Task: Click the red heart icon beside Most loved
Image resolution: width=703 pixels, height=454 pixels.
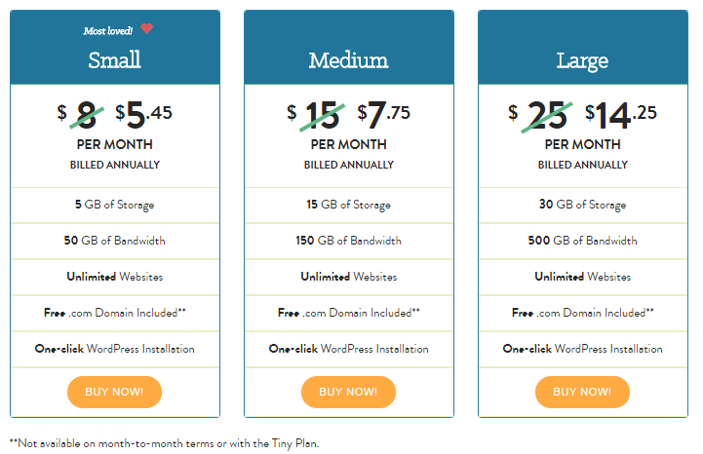Action: [146, 28]
